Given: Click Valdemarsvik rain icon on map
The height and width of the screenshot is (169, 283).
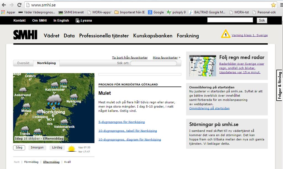Looking at the screenshot, I should coord(64,122).
